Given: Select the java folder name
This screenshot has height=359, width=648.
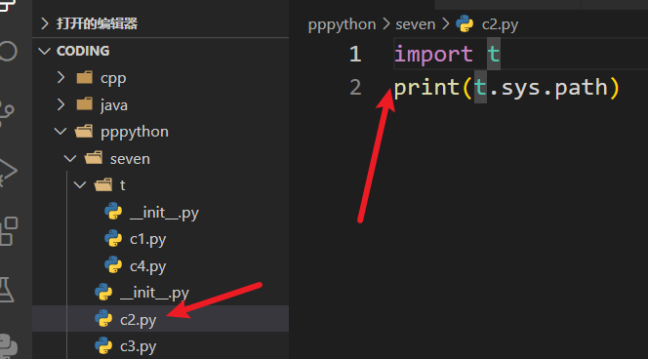Looking at the screenshot, I should click(114, 105).
